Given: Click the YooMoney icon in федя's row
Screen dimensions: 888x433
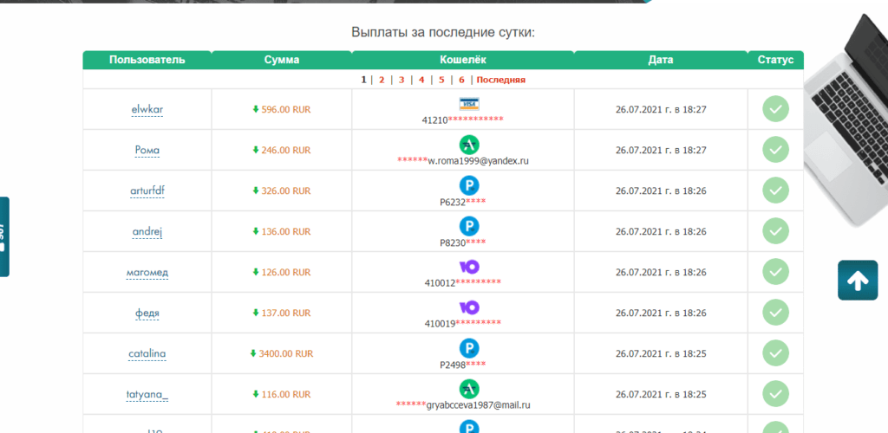Looking at the screenshot, I should [x=469, y=307].
